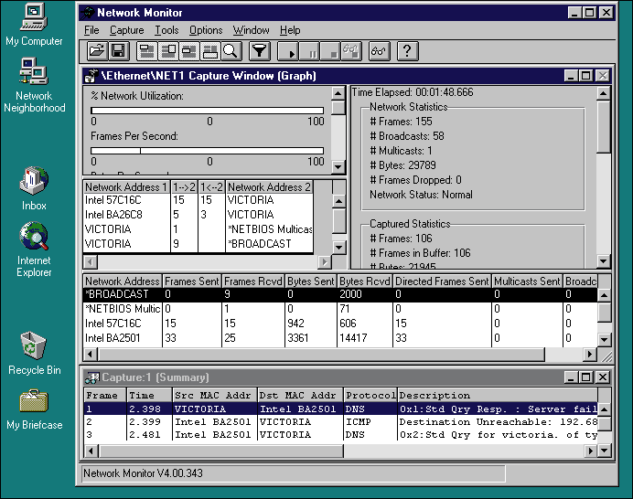This screenshot has width=633, height=499.
Task: Click the Help question mark toolbar icon
Action: (407, 51)
